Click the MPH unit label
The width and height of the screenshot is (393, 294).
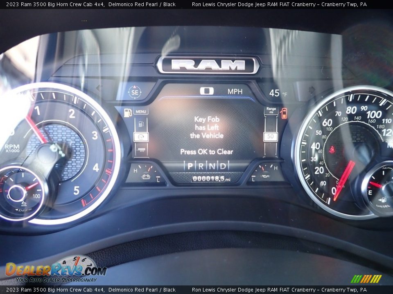click(235, 91)
